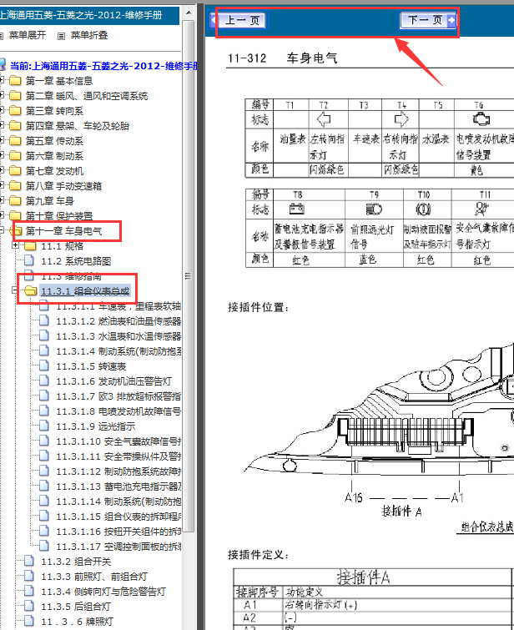
Task: Select 11.3.3 前照灯、前组合灯 entry
Action: click(93, 577)
